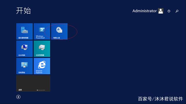
Task: Click the Windows PowerShell tile label text
Action: [x=40, y=37]
